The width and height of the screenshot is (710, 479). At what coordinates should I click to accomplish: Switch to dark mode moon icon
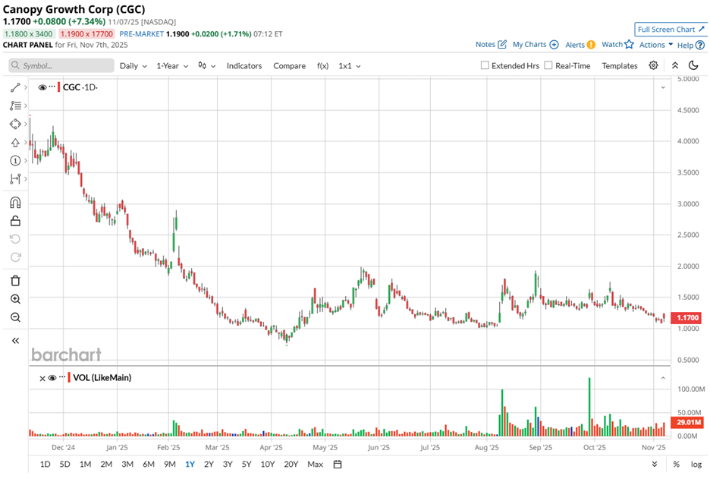tap(693, 65)
